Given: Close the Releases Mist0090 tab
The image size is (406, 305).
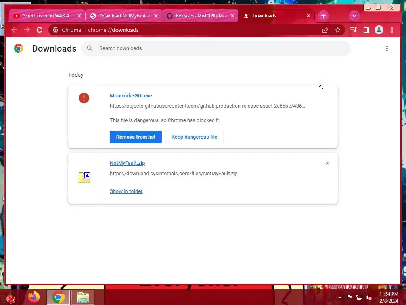Looking at the screenshot, I should click(232, 16).
